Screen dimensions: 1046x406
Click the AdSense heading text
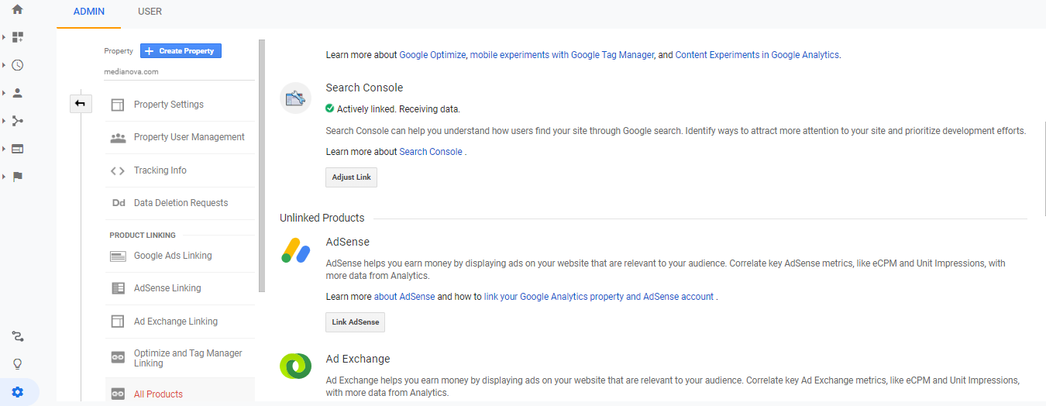348,242
